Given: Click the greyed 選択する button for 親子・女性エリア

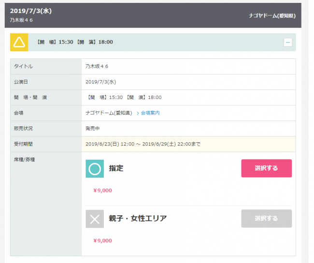Looking at the screenshot, I should [266, 219].
